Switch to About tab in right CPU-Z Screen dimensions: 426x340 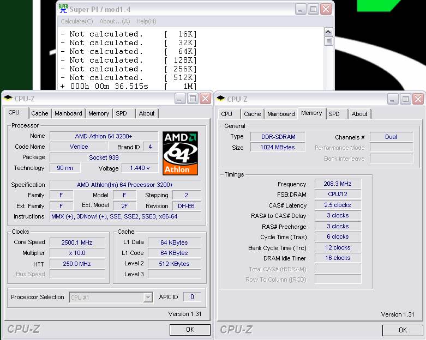(359, 114)
